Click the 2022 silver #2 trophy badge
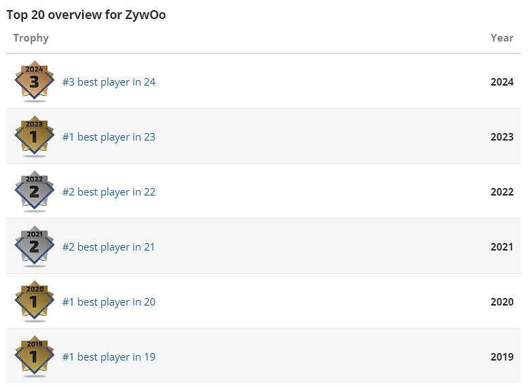The image size is (529, 387). pyautogui.click(x=34, y=191)
